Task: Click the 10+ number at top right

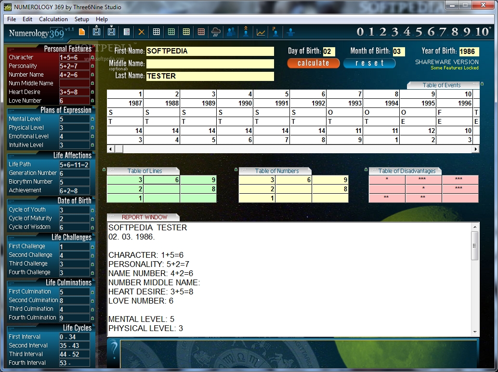Action: tap(483, 32)
